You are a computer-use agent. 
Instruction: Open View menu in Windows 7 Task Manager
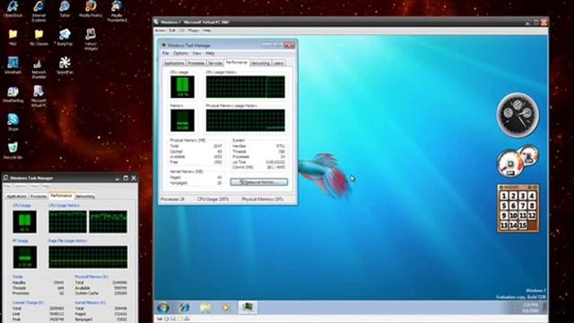tap(196, 54)
